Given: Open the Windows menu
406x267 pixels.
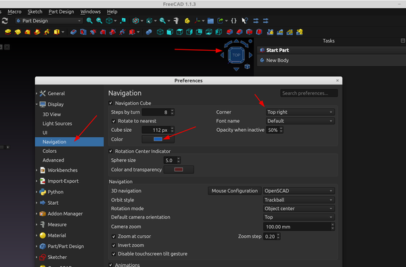Looking at the screenshot, I should click(91, 11).
